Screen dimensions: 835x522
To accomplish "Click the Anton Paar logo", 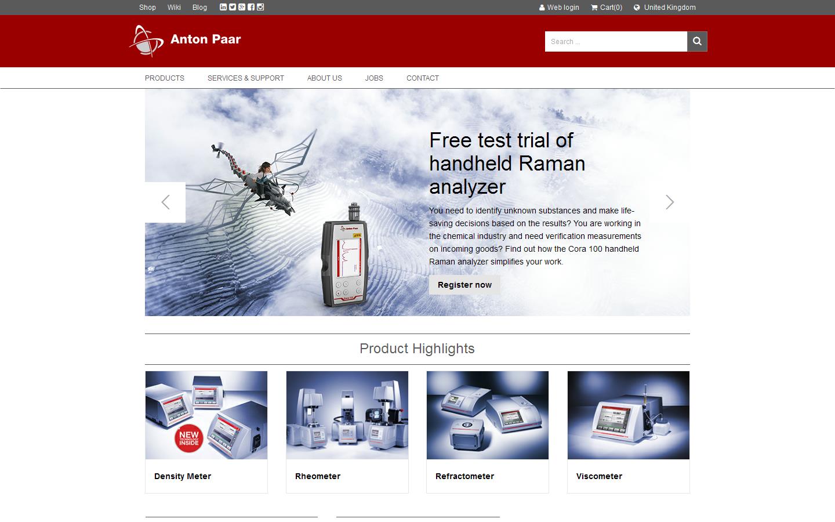I will click(185, 41).
